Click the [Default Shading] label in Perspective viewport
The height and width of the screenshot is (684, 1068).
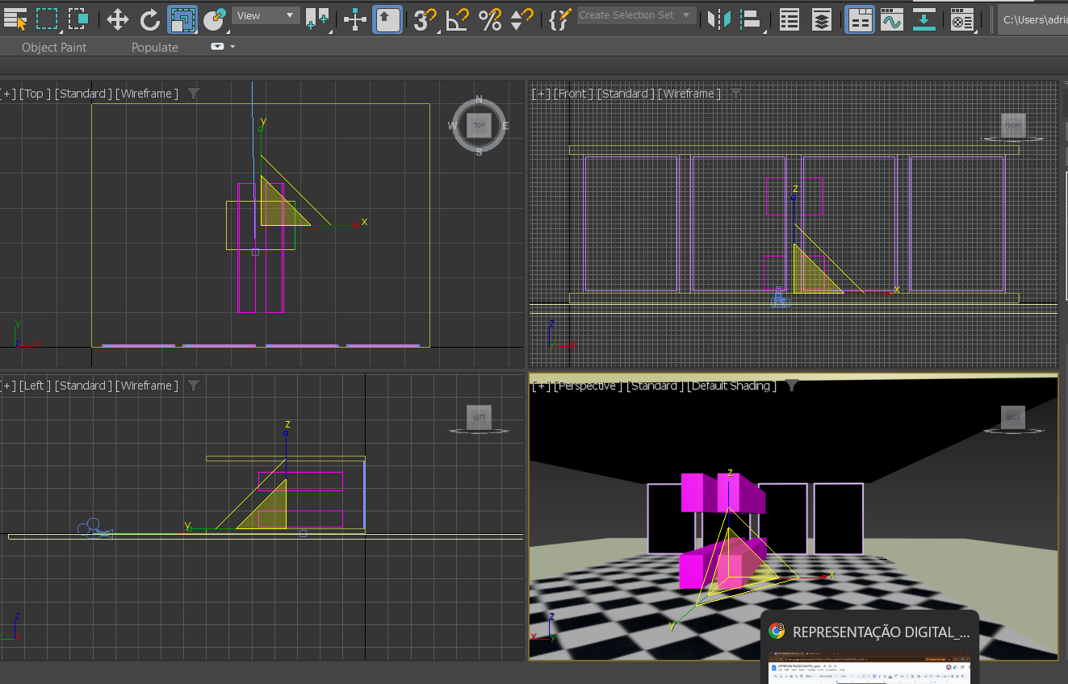pos(731,386)
